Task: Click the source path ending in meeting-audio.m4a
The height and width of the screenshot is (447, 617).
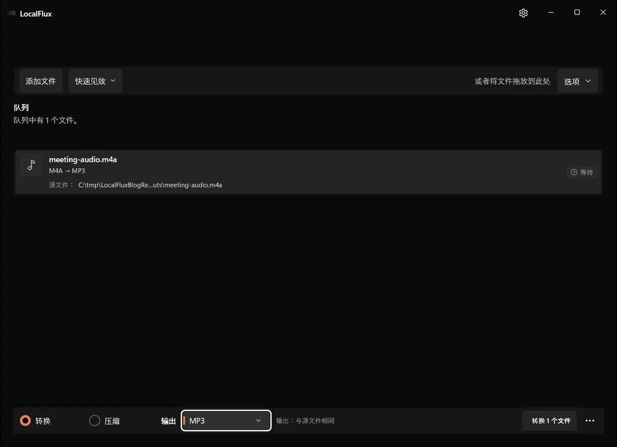Action: 150,185
